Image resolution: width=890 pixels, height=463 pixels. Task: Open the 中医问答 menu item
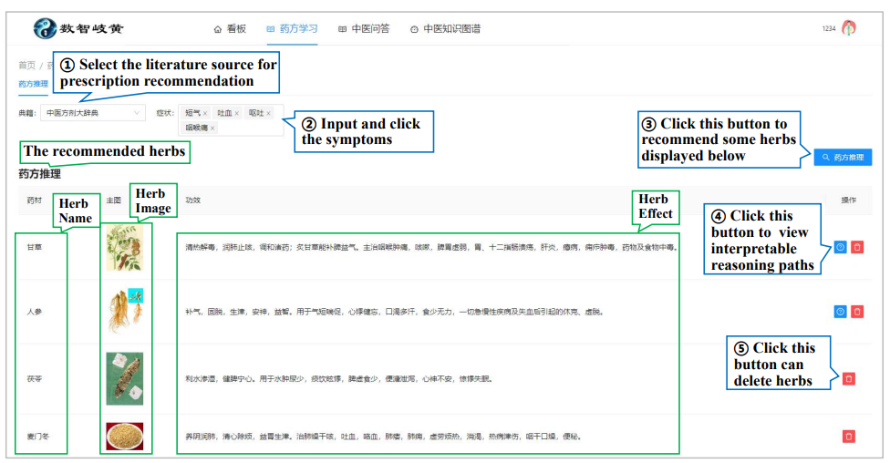point(364,29)
